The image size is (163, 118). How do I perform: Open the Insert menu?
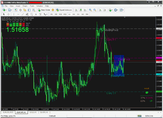click(18, 6)
